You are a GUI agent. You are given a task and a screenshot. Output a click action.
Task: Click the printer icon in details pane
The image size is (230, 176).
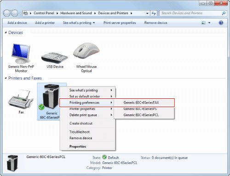12,163
